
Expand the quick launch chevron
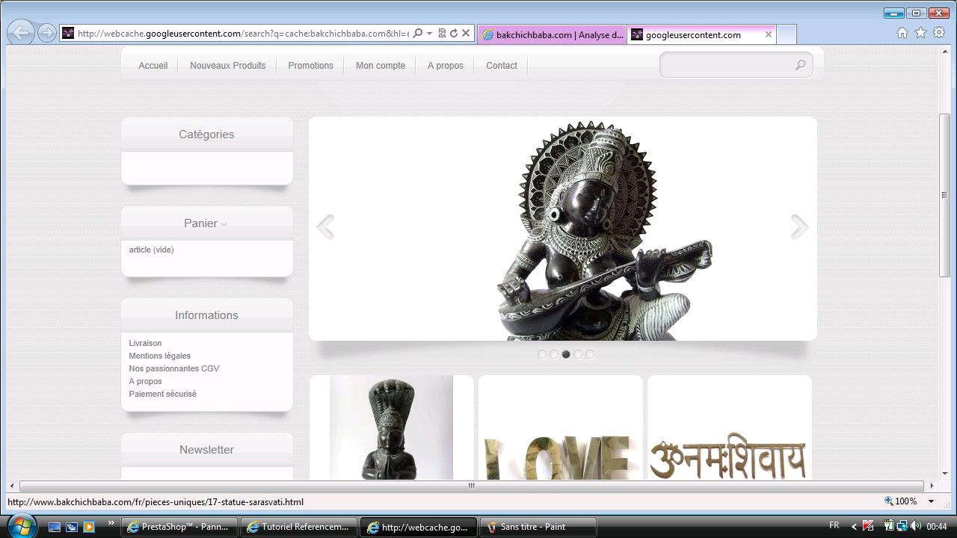coord(111,523)
